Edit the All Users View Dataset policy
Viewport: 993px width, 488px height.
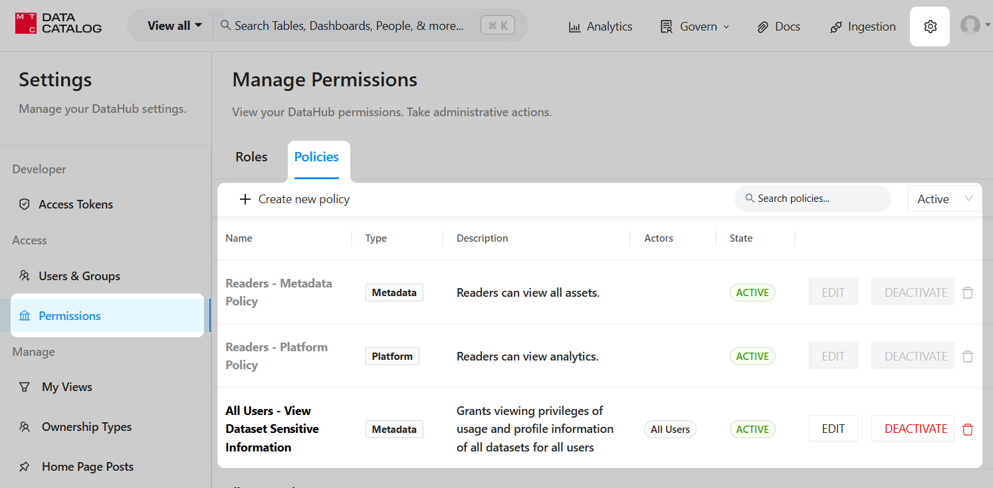coord(833,429)
